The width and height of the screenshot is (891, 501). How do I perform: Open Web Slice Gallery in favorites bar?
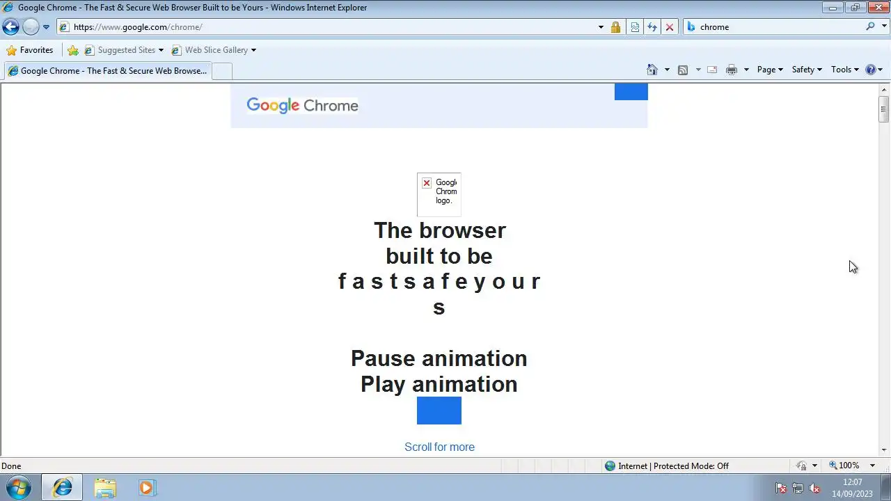coord(213,50)
